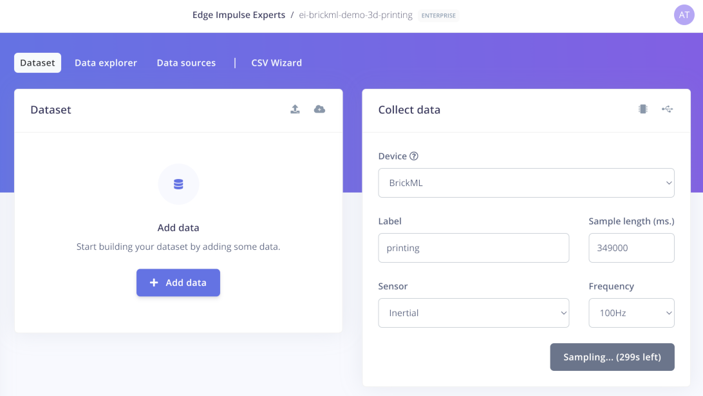Open the AT user avatar menu

click(684, 15)
